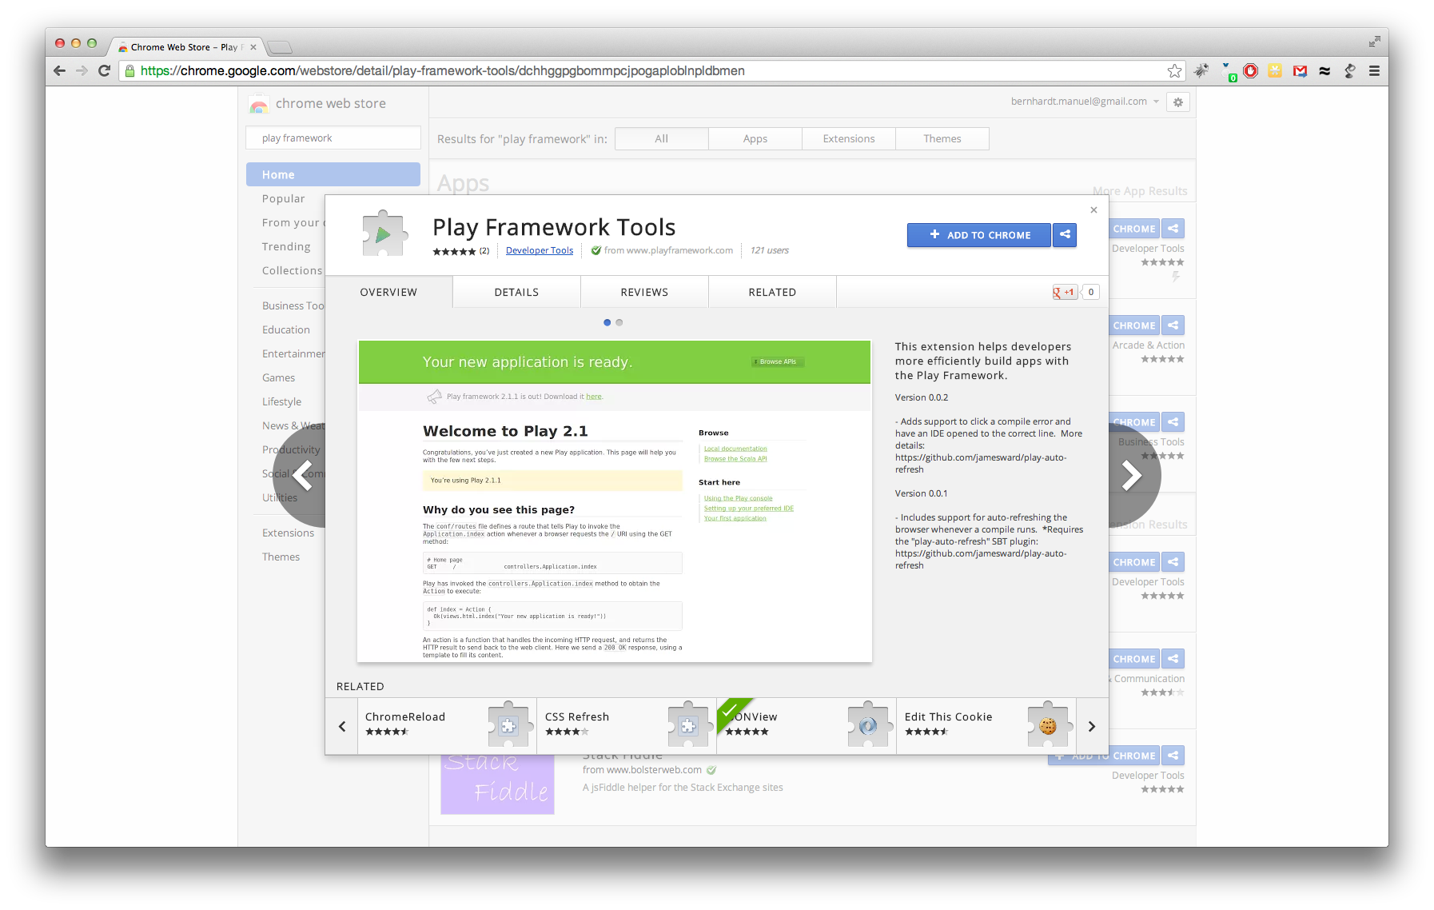Screen dimensions: 1434x910
Task: Click the Google +1 button
Action: click(x=1065, y=293)
